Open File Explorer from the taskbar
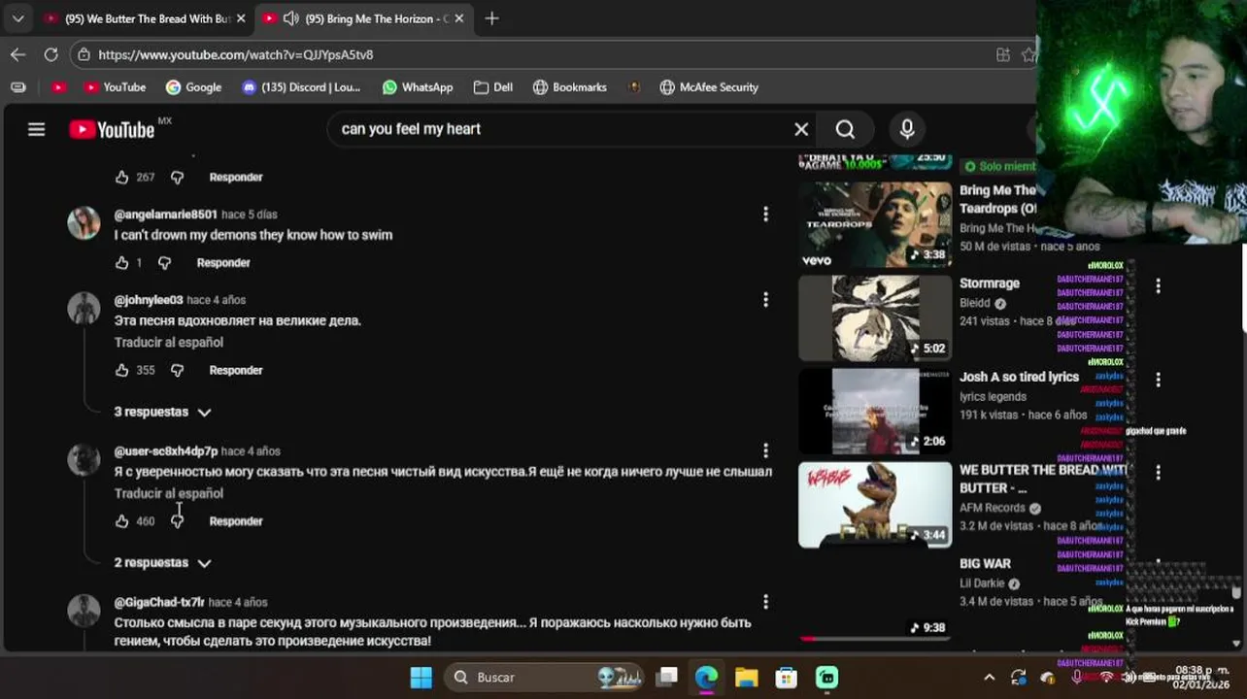The image size is (1247, 699). pos(746,677)
